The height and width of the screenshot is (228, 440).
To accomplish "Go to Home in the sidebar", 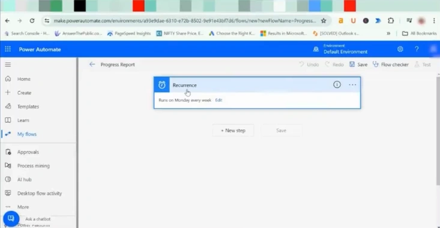I will coord(24,79).
